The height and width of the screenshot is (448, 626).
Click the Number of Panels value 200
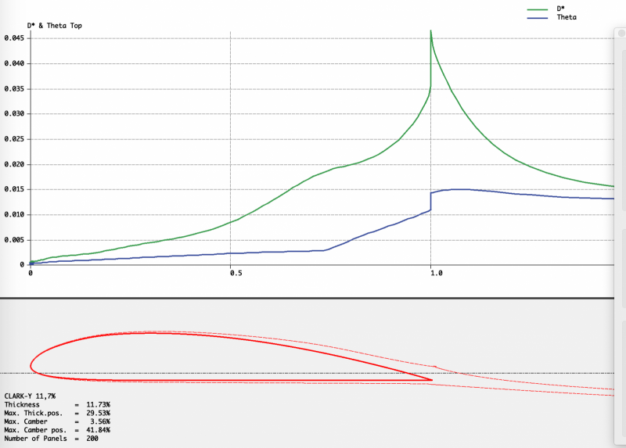click(x=92, y=438)
